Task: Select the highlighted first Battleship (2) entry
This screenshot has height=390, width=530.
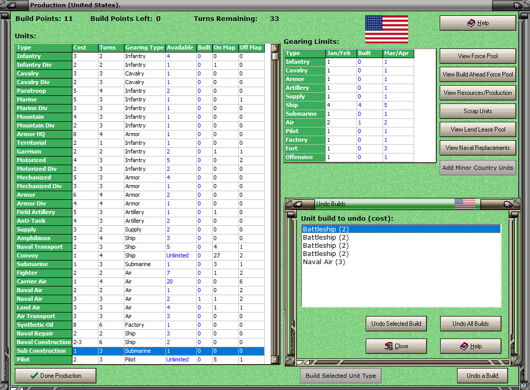Action: coord(401,229)
